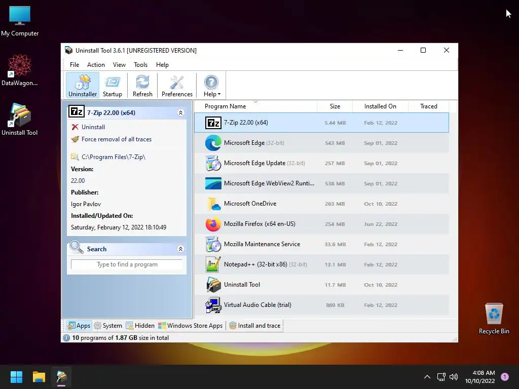Click the network tray icon
Viewport: 519px width, 389px height.
[441, 377]
